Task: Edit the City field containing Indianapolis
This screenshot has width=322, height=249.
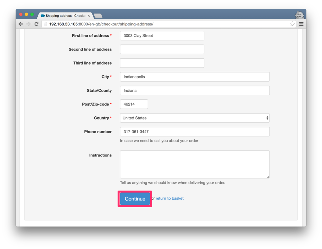Action: tap(195, 77)
